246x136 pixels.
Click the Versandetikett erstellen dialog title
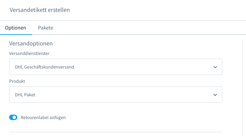[40, 10]
